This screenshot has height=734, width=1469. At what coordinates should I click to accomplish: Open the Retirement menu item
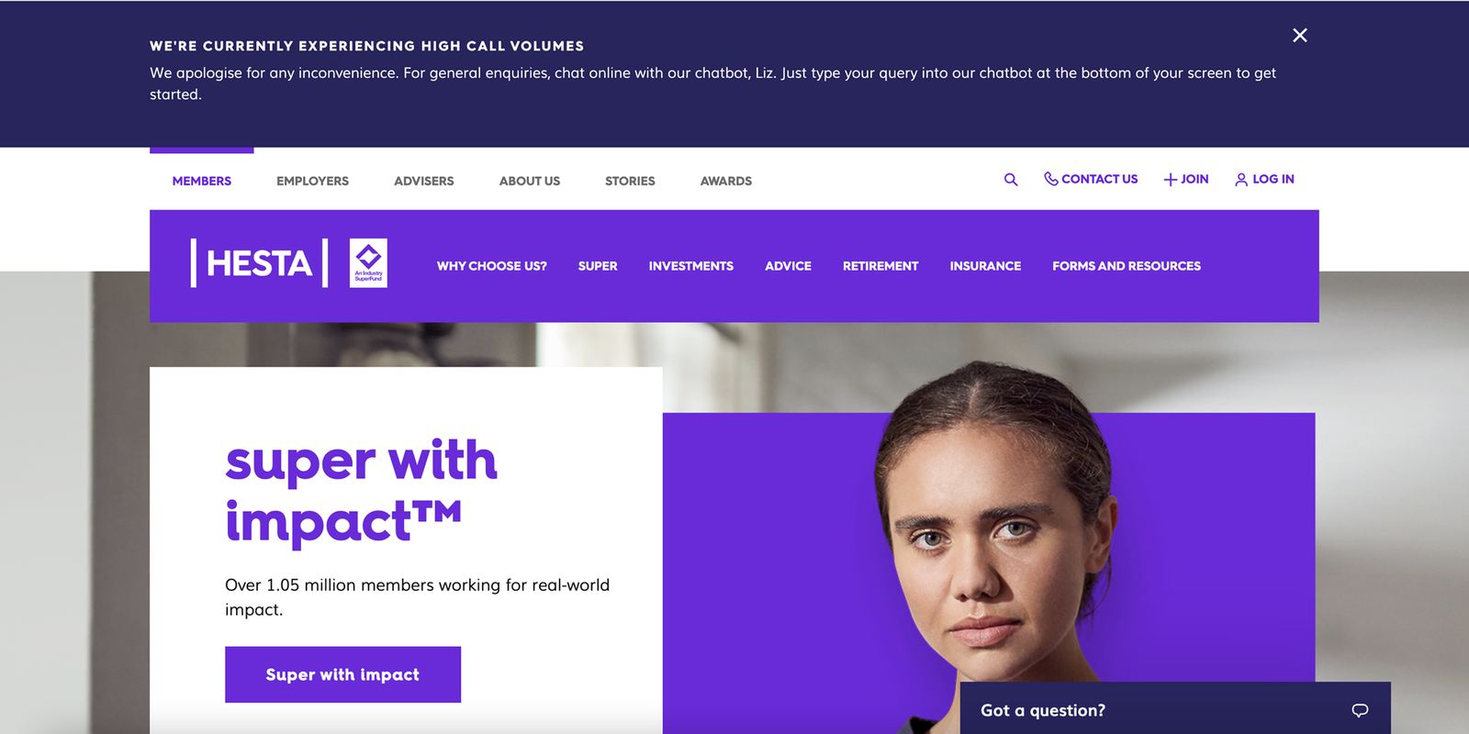(x=880, y=266)
